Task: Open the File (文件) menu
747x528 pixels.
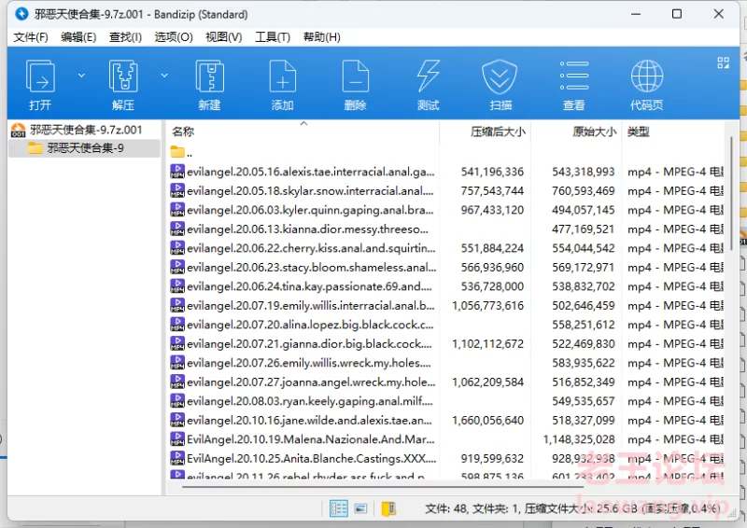Action: (31, 37)
